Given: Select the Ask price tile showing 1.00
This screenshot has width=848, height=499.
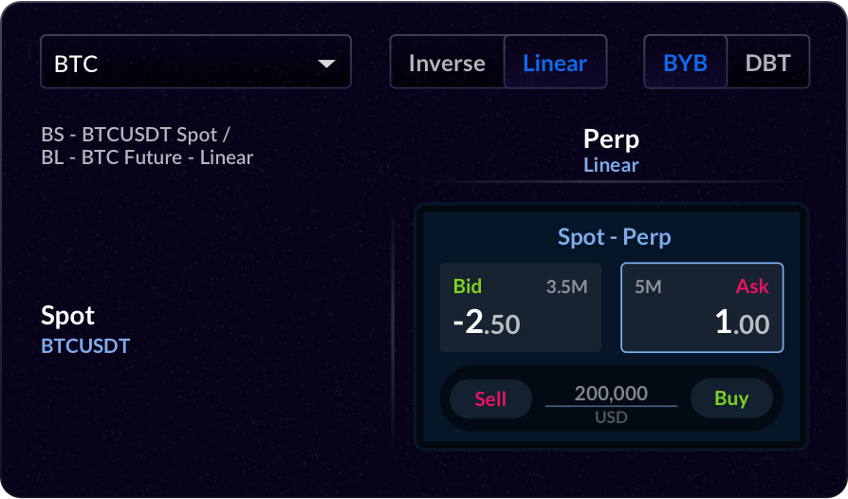Looking at the screenshot, I should (702, 308).
